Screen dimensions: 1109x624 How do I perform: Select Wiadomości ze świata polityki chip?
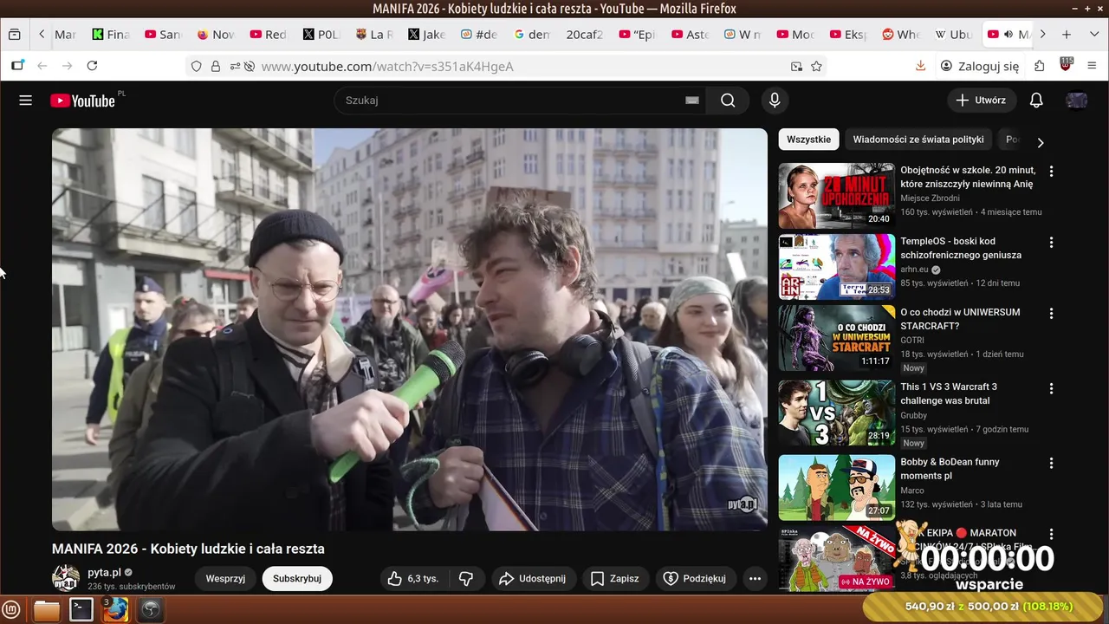pyautogui.click(x=918, y=140)
